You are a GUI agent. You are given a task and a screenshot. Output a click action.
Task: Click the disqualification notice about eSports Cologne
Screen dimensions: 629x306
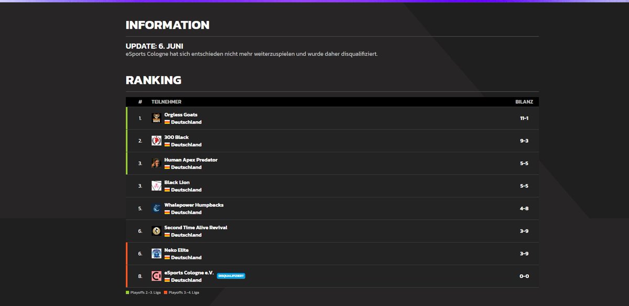click(252, 54)
